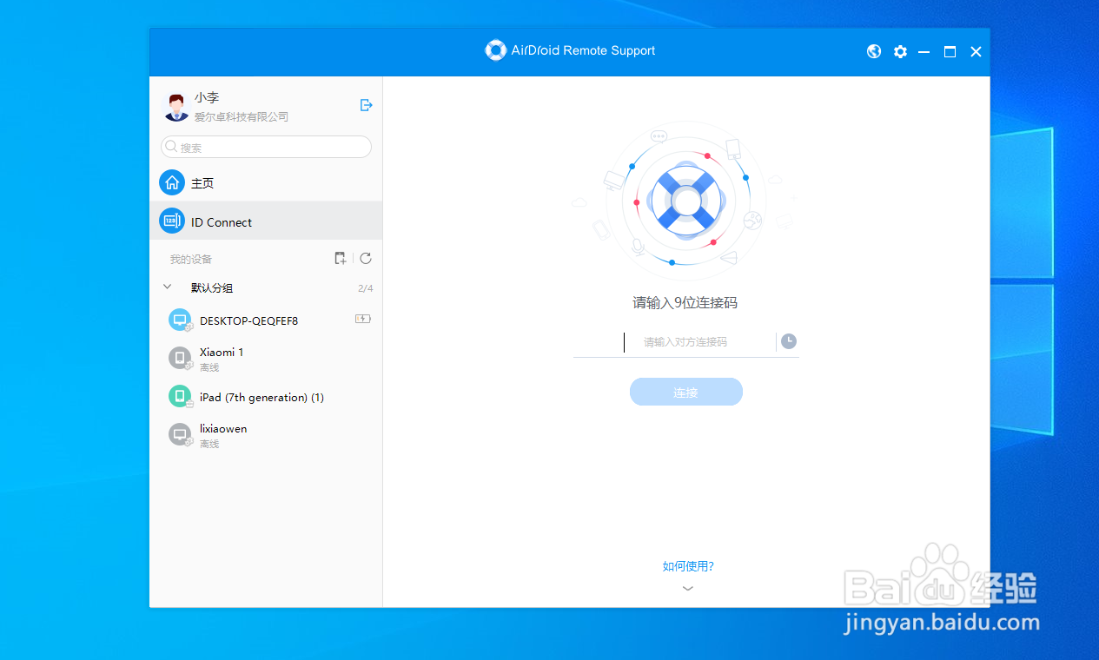Select the lixiaowen device
The width and height of the screenshot is (1099, 660).
tap(266, 435)
